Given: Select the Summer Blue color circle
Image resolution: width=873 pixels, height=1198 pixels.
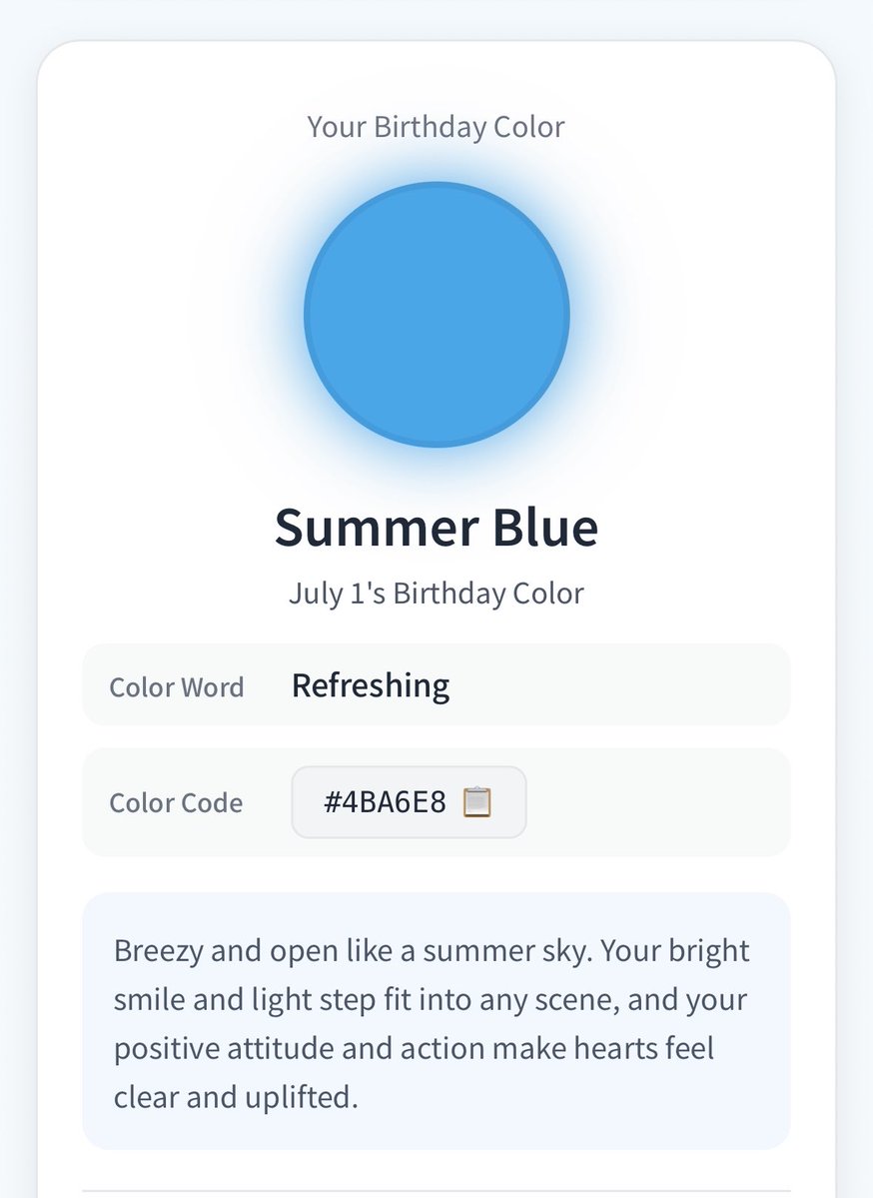Looking at the screenshot, I should pyautogui.click(x=436, y=314).
